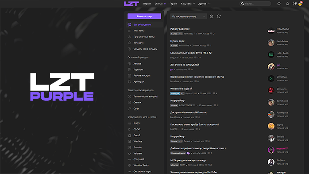This screenshot has width=309, height=174.
Task: Open Торговля section icon
Action: pyautogui.click(x=129, y=69)
